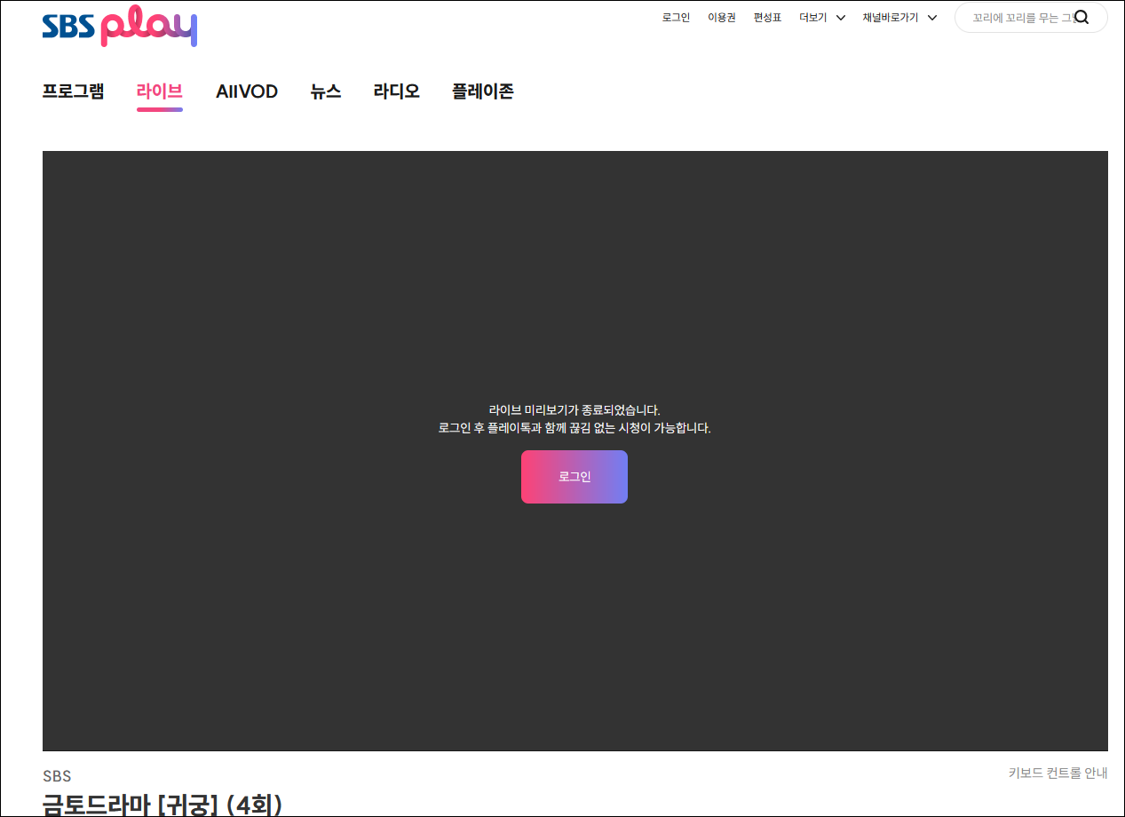Click the 금토드라마 [귀궁] (4회) title
Viewport: 1125px width, 817px height.
pyautogui.click(x=162, y=805)
